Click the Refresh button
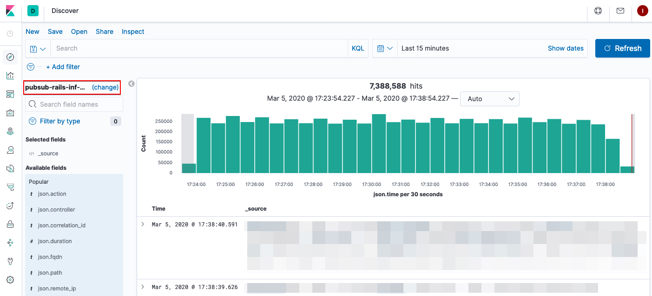Image resolution: width=652 pixels, height=296 pixels. [x=622, y=48]
